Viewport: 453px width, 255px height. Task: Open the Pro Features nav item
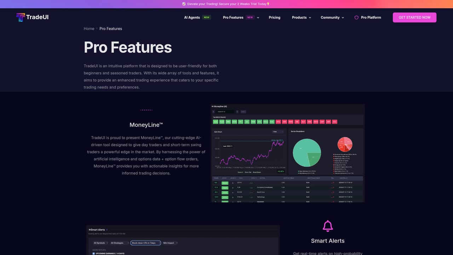pyautogui.click(x=233, y=17)
